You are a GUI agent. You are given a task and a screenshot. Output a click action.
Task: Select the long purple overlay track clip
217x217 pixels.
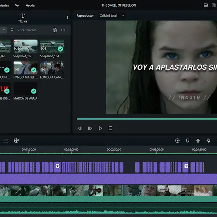click(x=108, y=179)
